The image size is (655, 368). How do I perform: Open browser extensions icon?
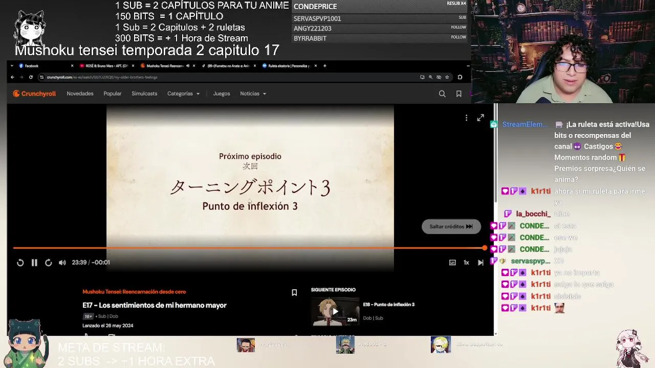coord(460,77)
